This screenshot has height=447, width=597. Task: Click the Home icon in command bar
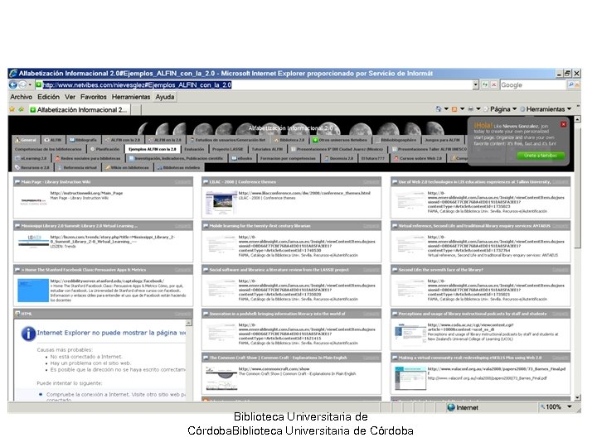tap(439, 109)
